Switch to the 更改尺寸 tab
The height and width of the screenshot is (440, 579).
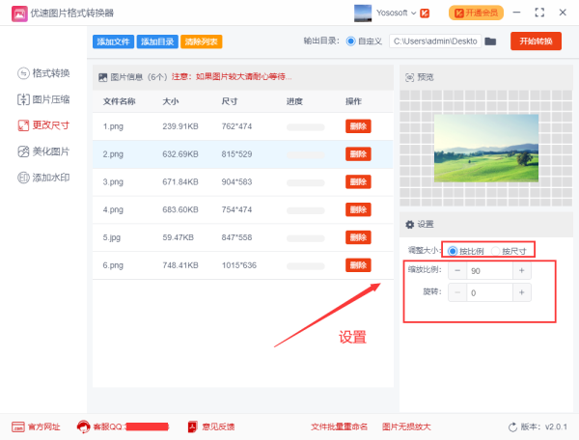point(43,125)
